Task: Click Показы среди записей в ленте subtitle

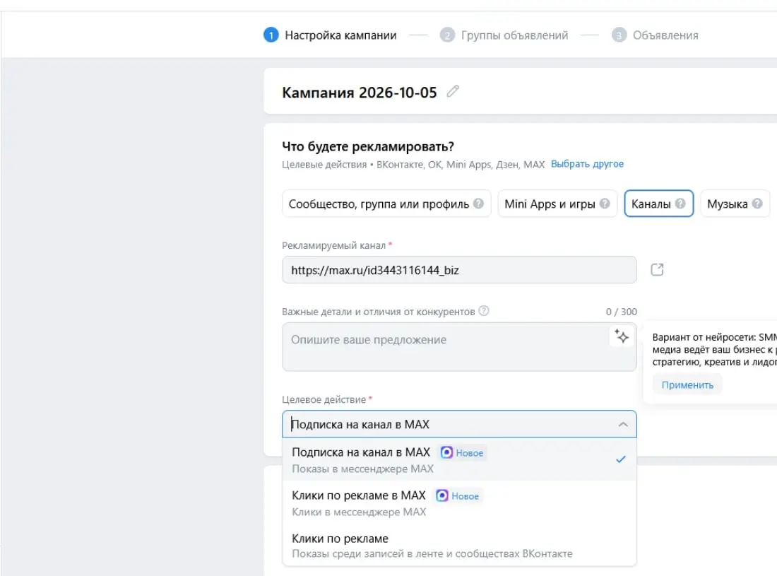Action: pyautogui.click(x=432, y=553)
